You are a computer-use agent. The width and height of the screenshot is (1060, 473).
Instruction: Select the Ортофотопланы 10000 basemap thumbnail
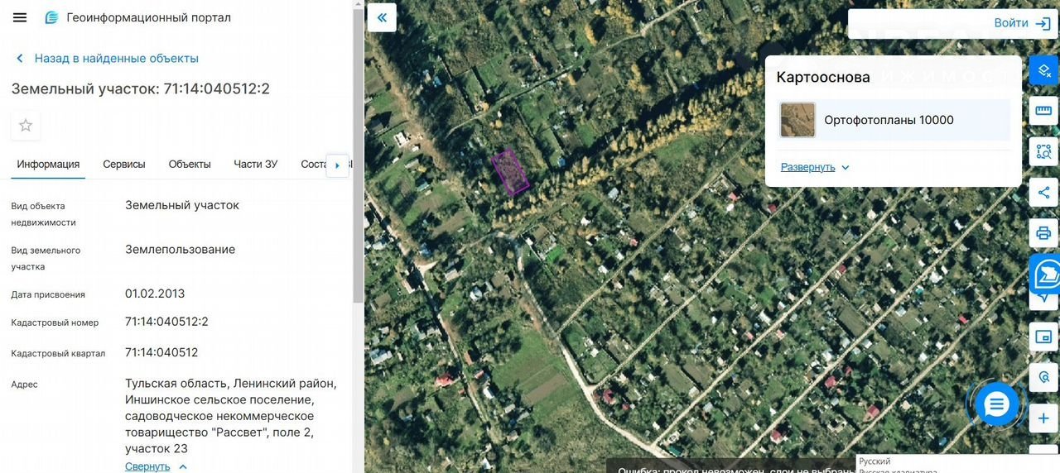(797, 120)
